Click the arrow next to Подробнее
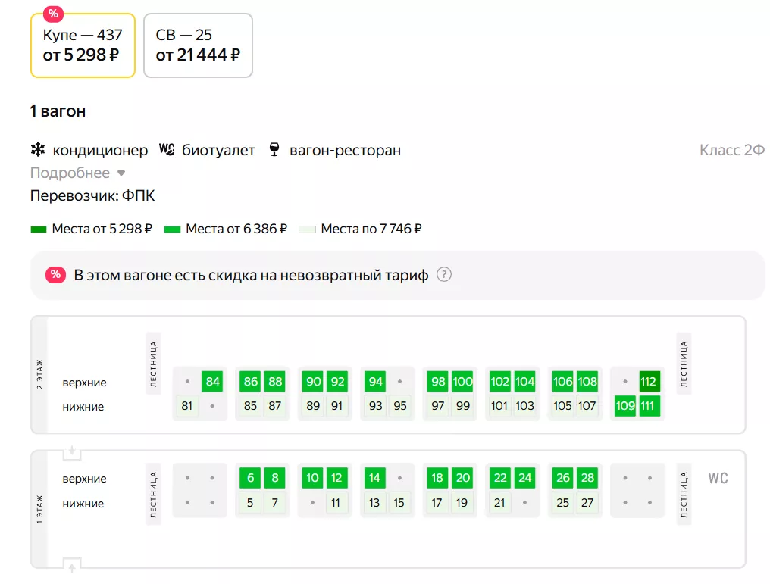770x584 pixels. tap(121, 173)
